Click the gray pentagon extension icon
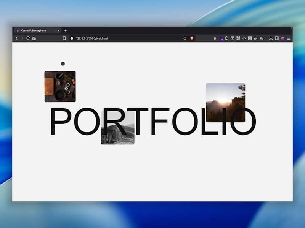The image size is (305, 228). [x=215, y=38]
